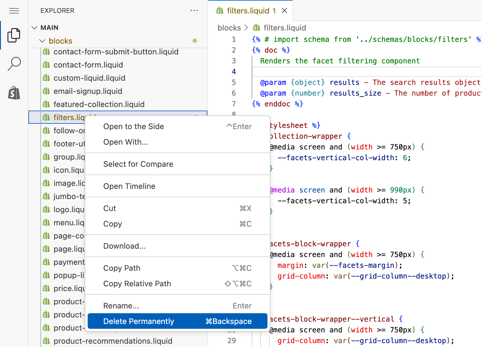The height and width of the screenshot is (347, 482).
Task: Click file icon of the page-co row
Action: coord(46,236)
